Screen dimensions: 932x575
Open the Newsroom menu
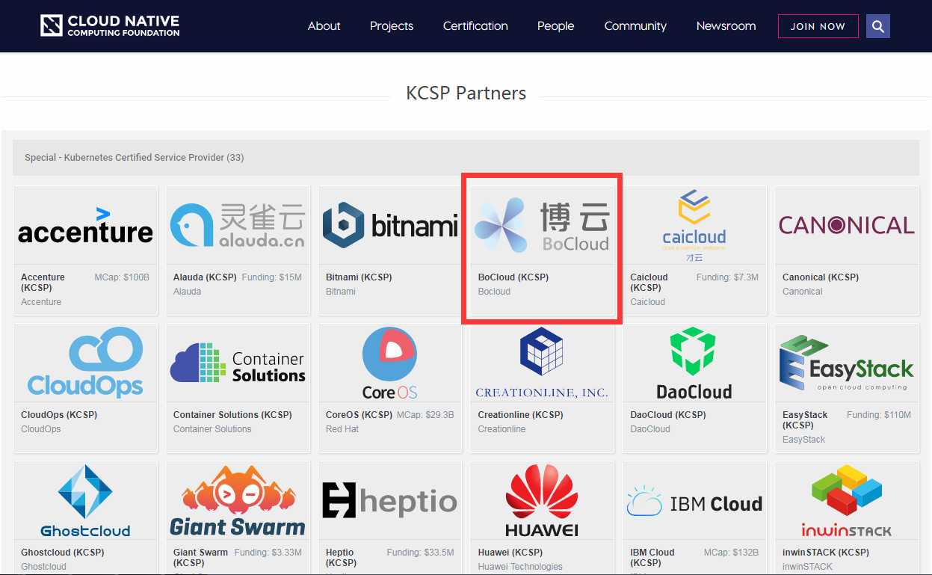point(726,26)
